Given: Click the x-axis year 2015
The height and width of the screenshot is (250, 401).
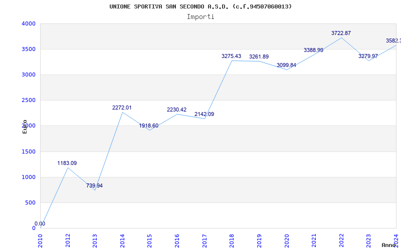Looking at the screenshot, I should pos(149,241).
